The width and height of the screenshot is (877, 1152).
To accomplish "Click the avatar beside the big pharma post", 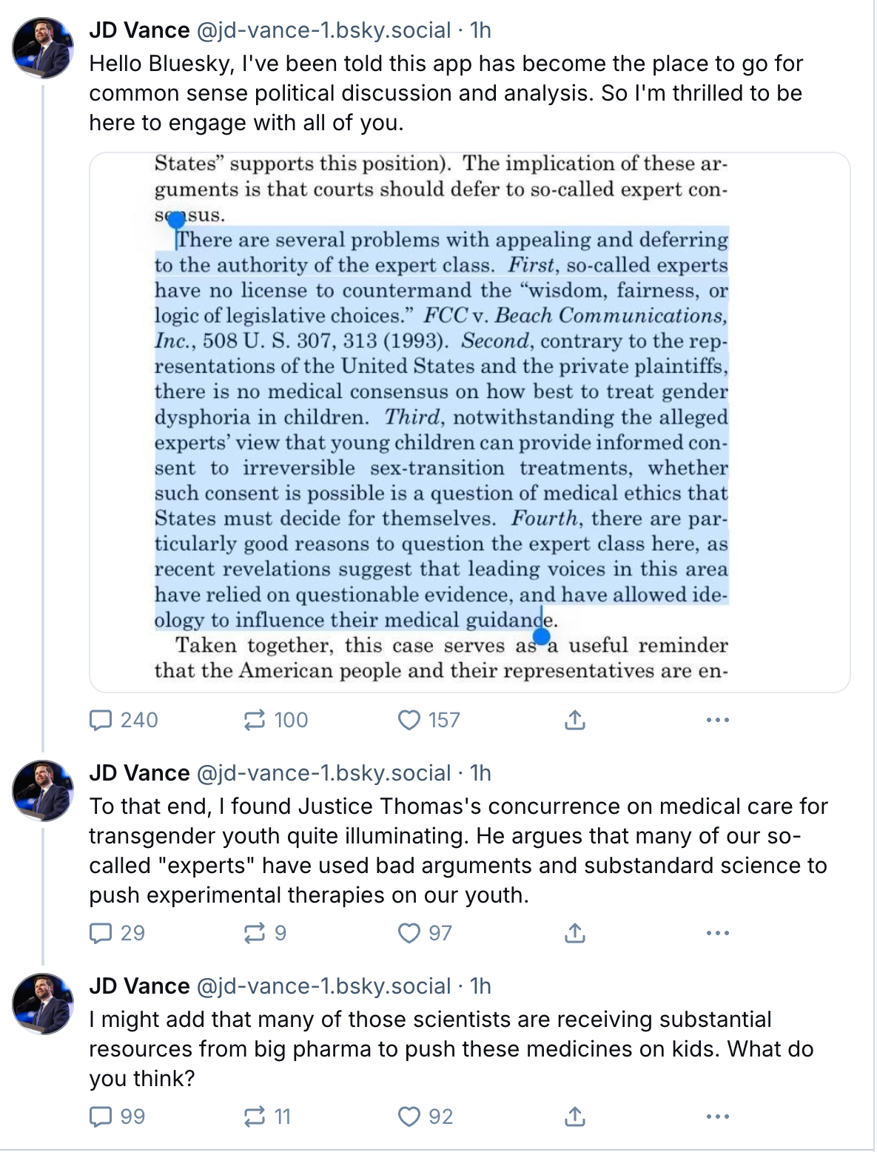I will pyautogui.click(x=43, y=1004).
